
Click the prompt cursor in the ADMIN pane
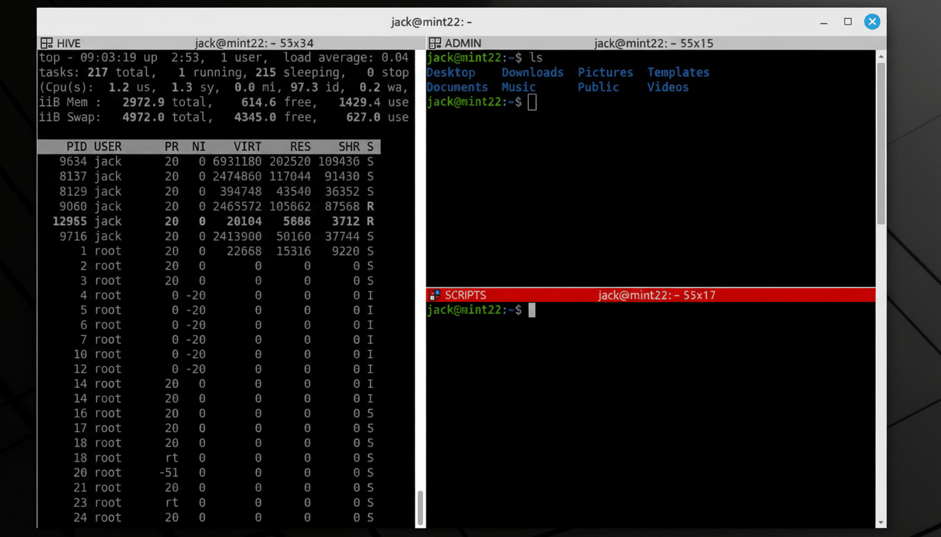pyautogui.click(x=532, y=103)
